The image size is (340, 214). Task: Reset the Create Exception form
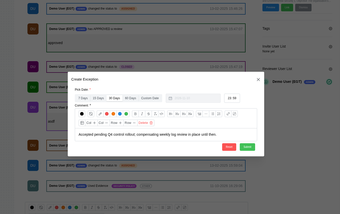[x=229, y=147]
